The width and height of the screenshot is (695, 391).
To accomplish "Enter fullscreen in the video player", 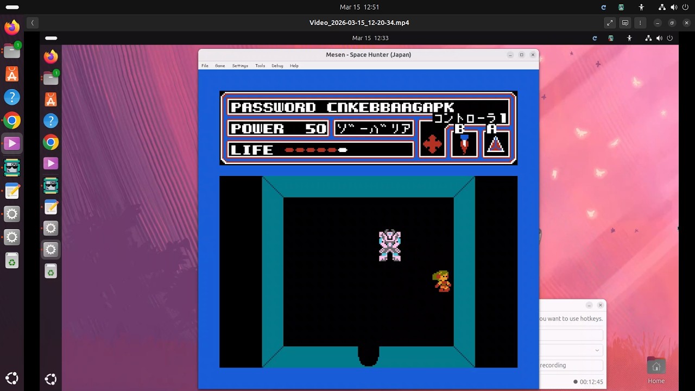I will (610, 23).
